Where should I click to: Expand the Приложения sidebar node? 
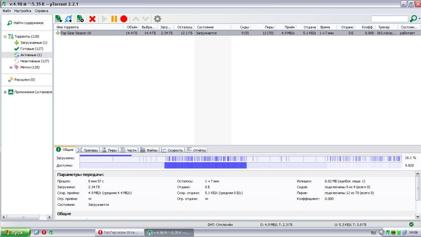coord(5,92)
